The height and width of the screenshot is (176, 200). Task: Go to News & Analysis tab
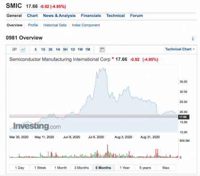pos(59,16)
